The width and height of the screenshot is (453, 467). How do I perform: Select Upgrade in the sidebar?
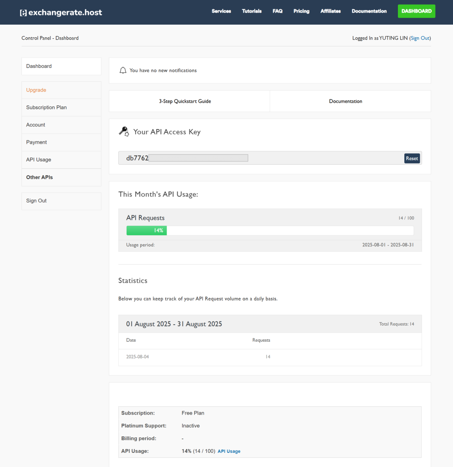click(61, 90)
